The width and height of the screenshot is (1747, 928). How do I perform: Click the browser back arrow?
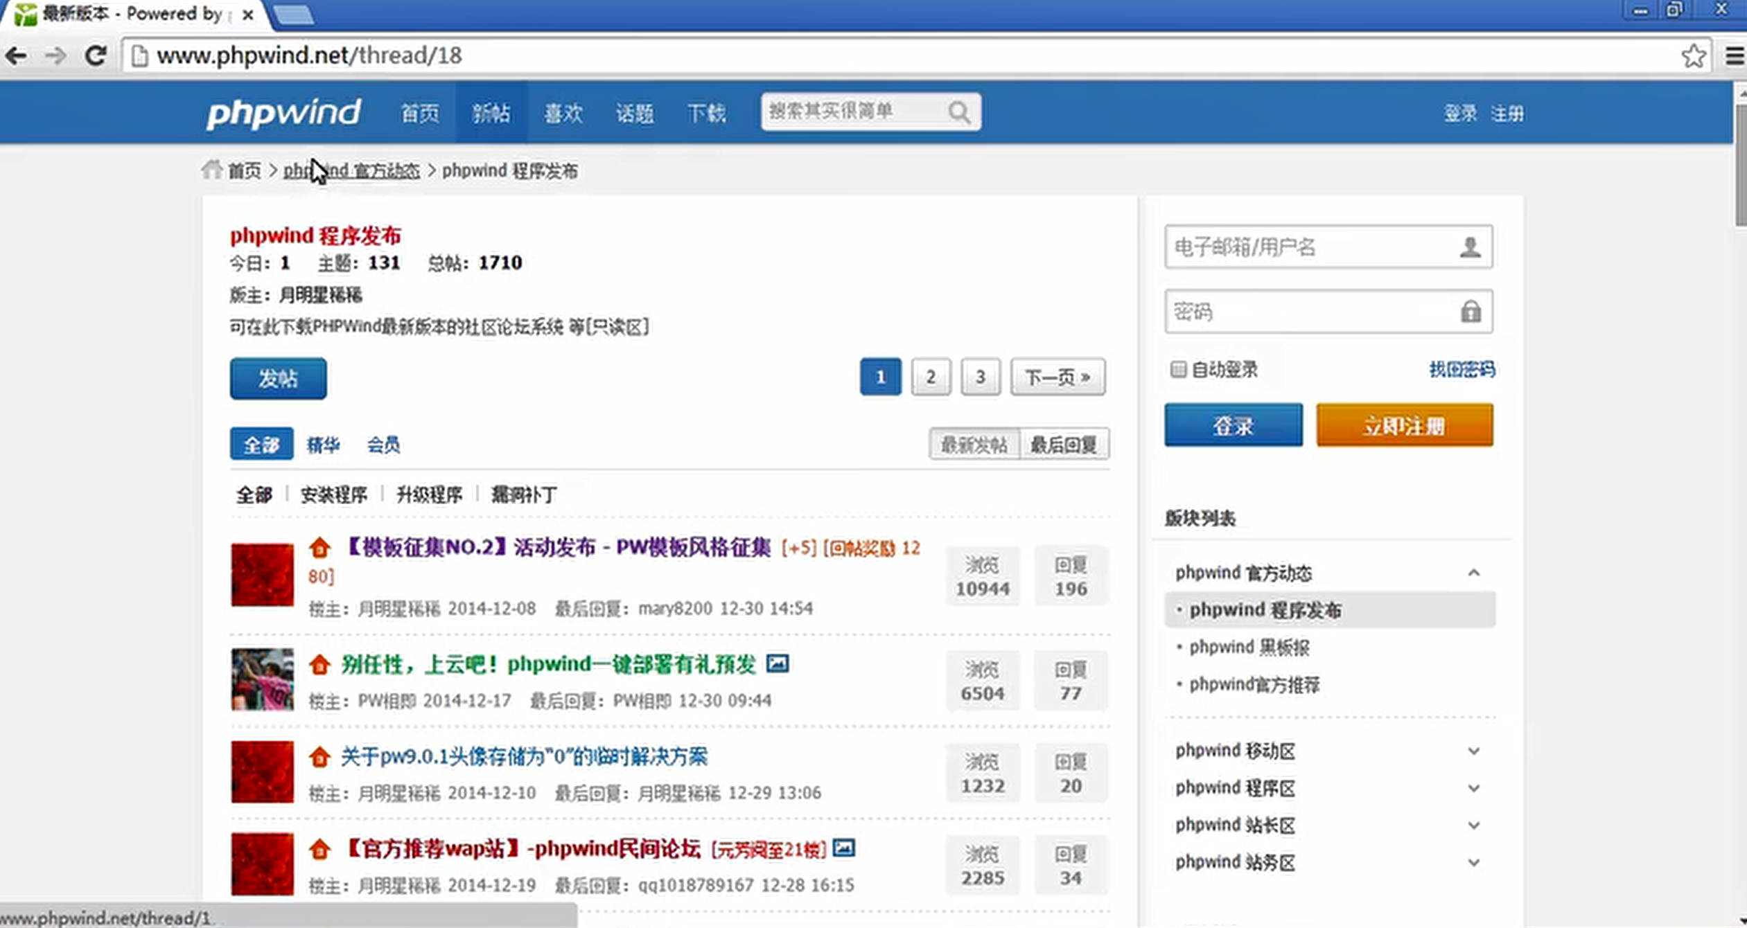[17, 55]
